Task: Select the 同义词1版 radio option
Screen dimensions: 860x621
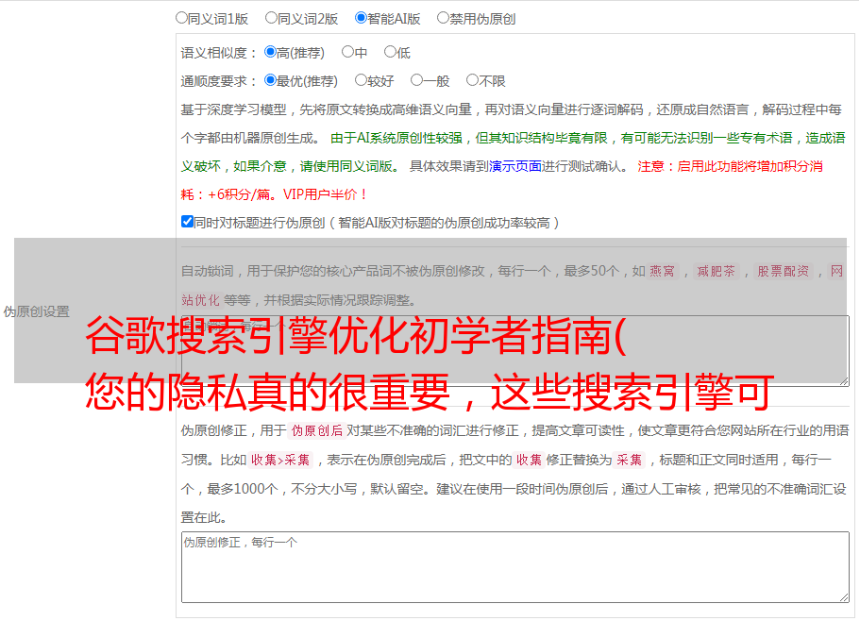Action: coord(181,18)
